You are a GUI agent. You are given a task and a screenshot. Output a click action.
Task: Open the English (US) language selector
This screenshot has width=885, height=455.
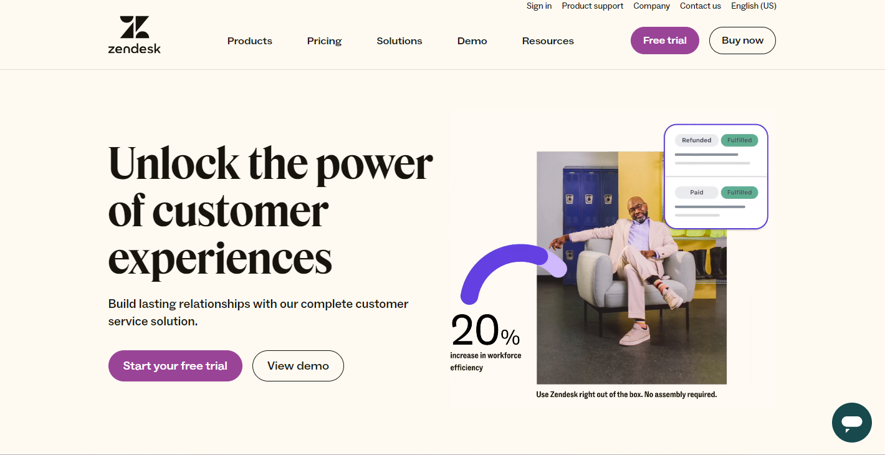click(x=753, y=6)
